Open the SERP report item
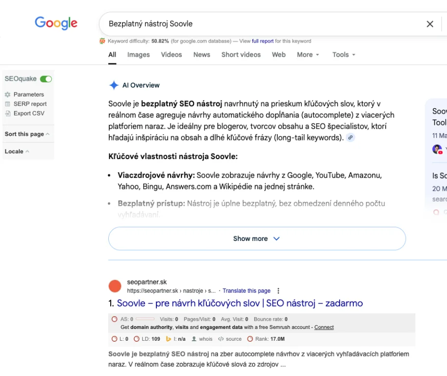The height and width of the screenshot is (376, 447). point(30,104)
